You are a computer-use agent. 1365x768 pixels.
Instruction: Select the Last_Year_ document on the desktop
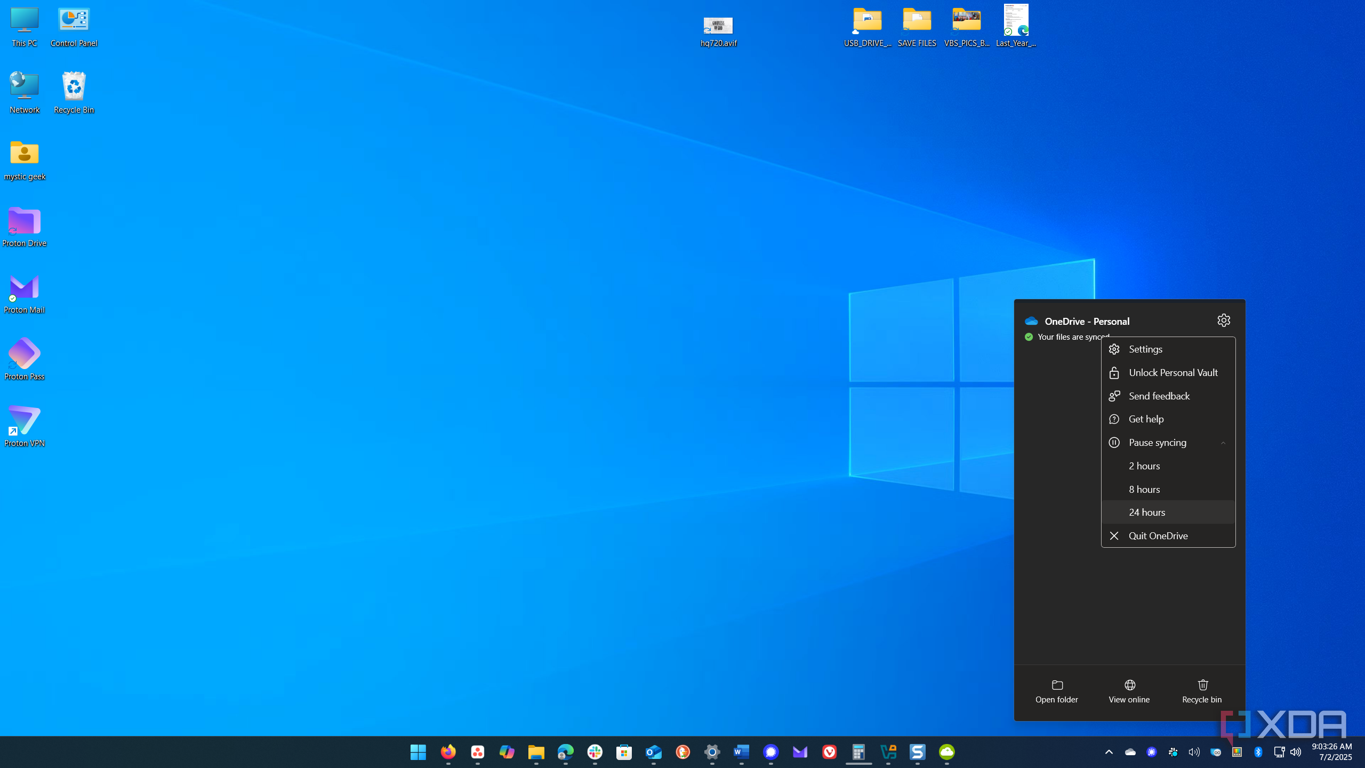(1016, 26)
